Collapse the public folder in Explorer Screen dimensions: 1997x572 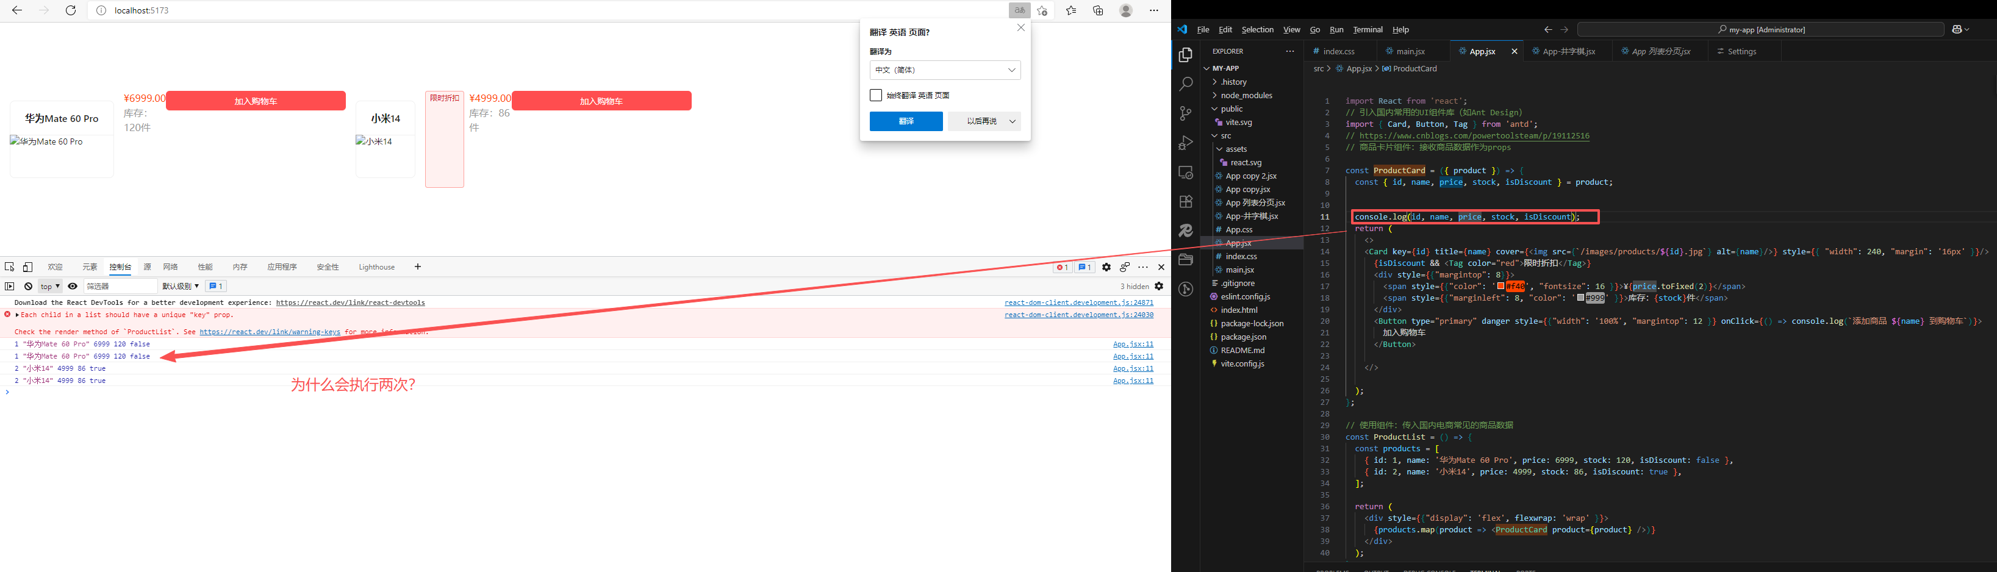pos(1230,109)
